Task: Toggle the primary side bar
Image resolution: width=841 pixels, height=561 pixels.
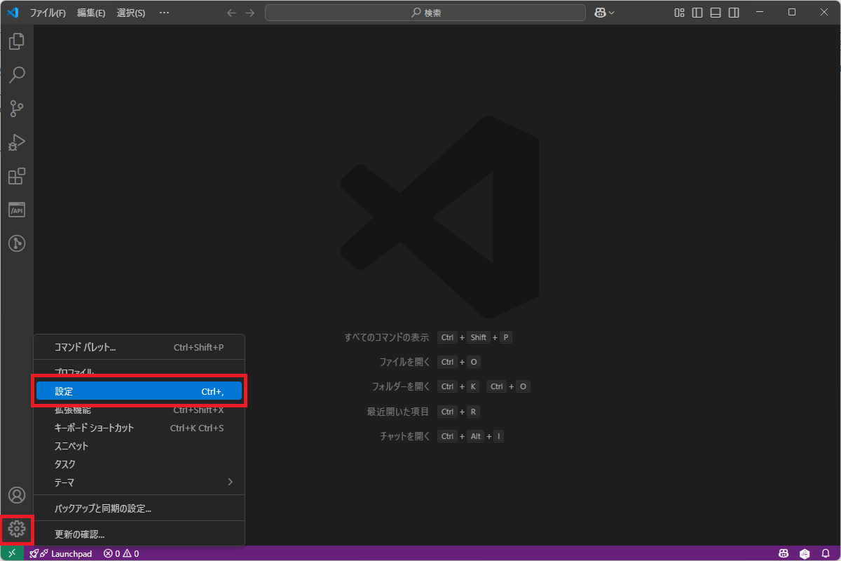Action: [697, 13]
